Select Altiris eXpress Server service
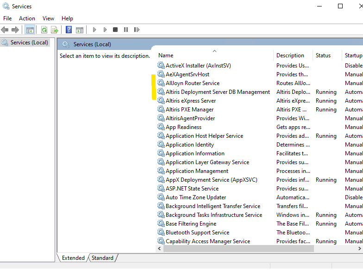The height and width of the screenshot is (270, 363). (x=191, y=101)
